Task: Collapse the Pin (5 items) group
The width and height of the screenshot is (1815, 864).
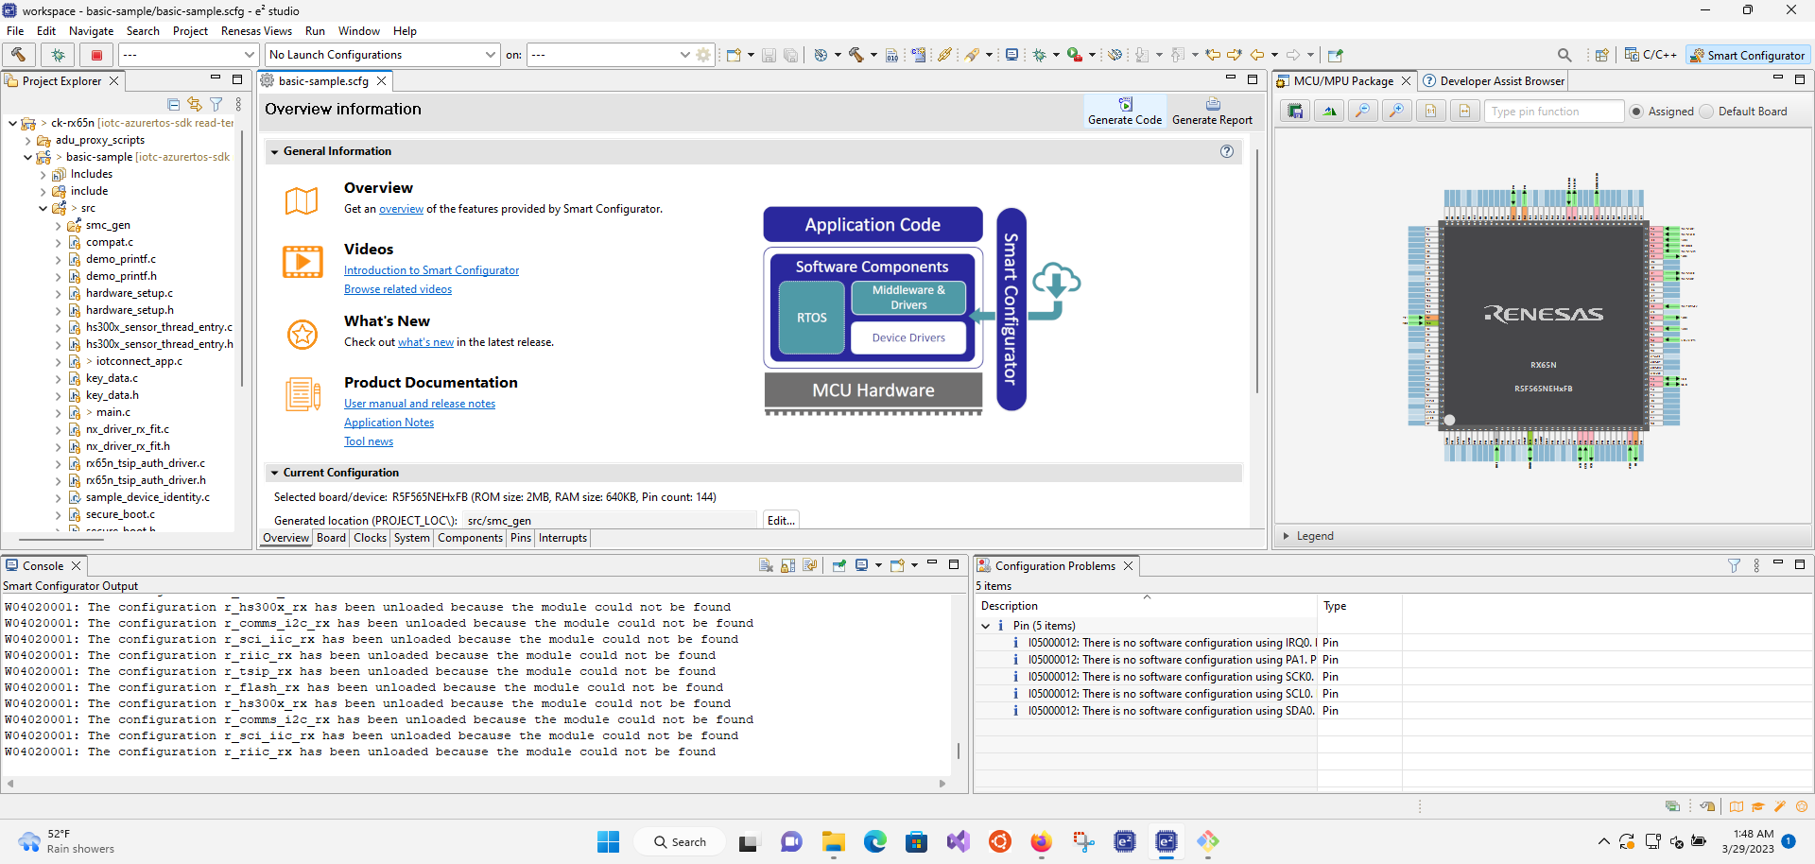Action: coord(986,626)
